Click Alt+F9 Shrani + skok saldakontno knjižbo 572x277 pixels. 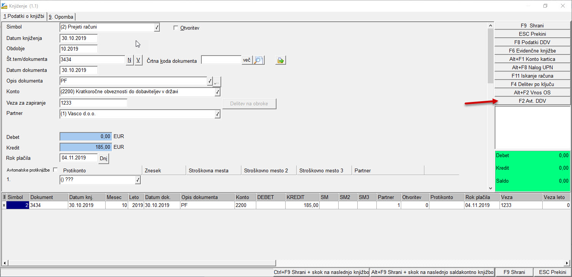pos(432,272)
